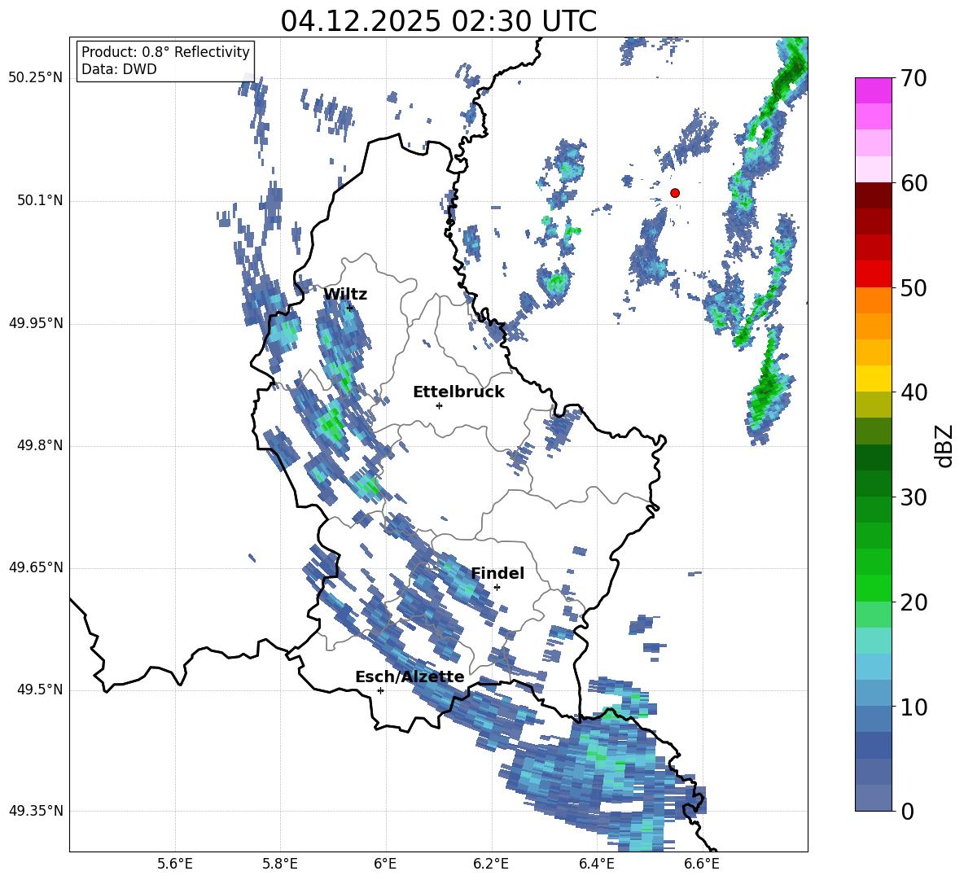Image resolution: width=964 pixels, height=880 pixels.
Task: Click the dBZ colorbar axis label
Action: [x=945, y=445]
